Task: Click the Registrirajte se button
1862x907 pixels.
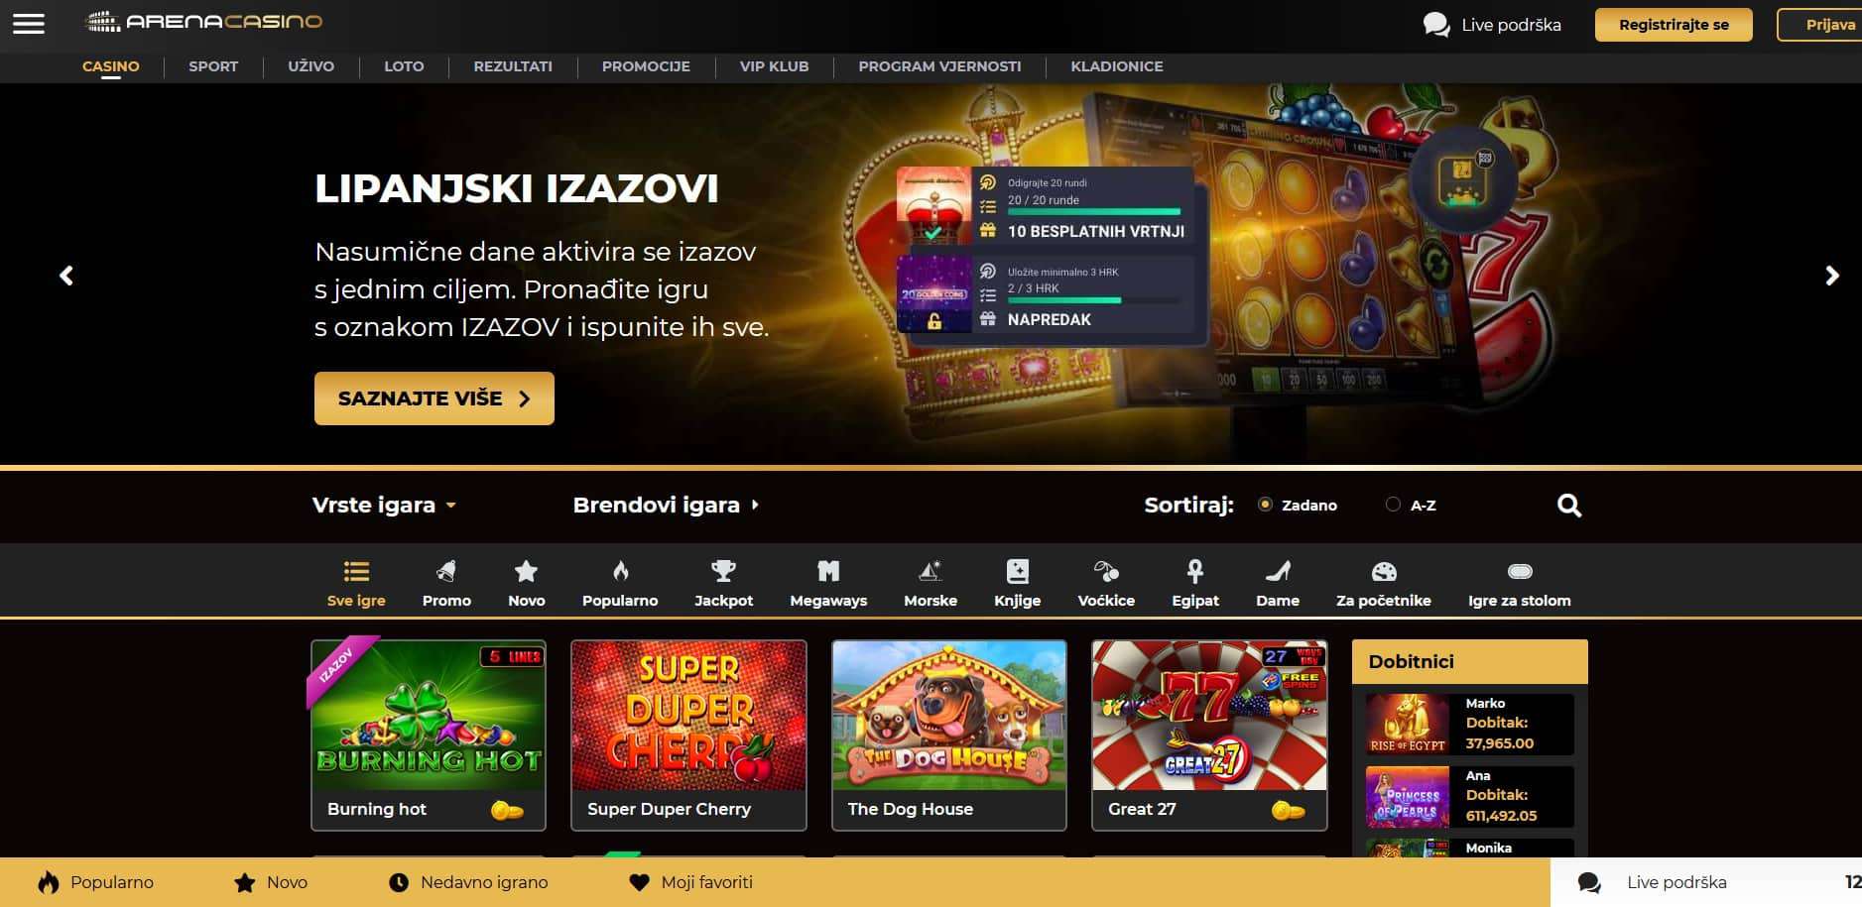Action: click(x=1674, y=25)
